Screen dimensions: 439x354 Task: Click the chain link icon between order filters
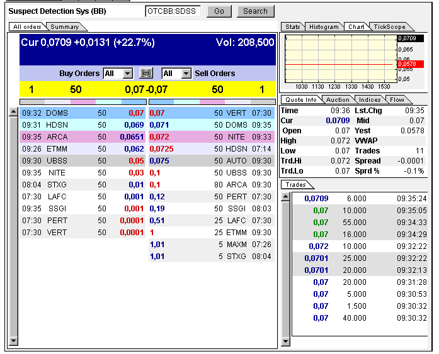tap(146, 74)
